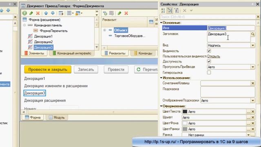Click the edit pencil icon in elements toolbar
Image resolution: width=261 pixels, height=147 pixels.
pyautogui.click(x=31, y=13)
